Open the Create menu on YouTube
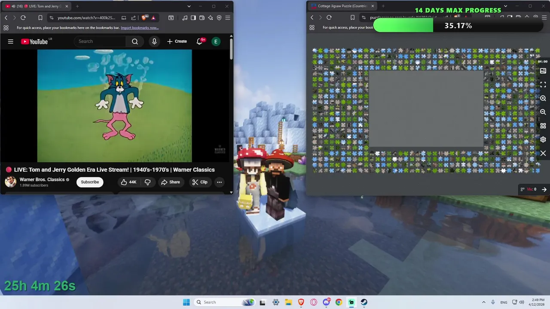550x309 pixels. tap(177, 41)
